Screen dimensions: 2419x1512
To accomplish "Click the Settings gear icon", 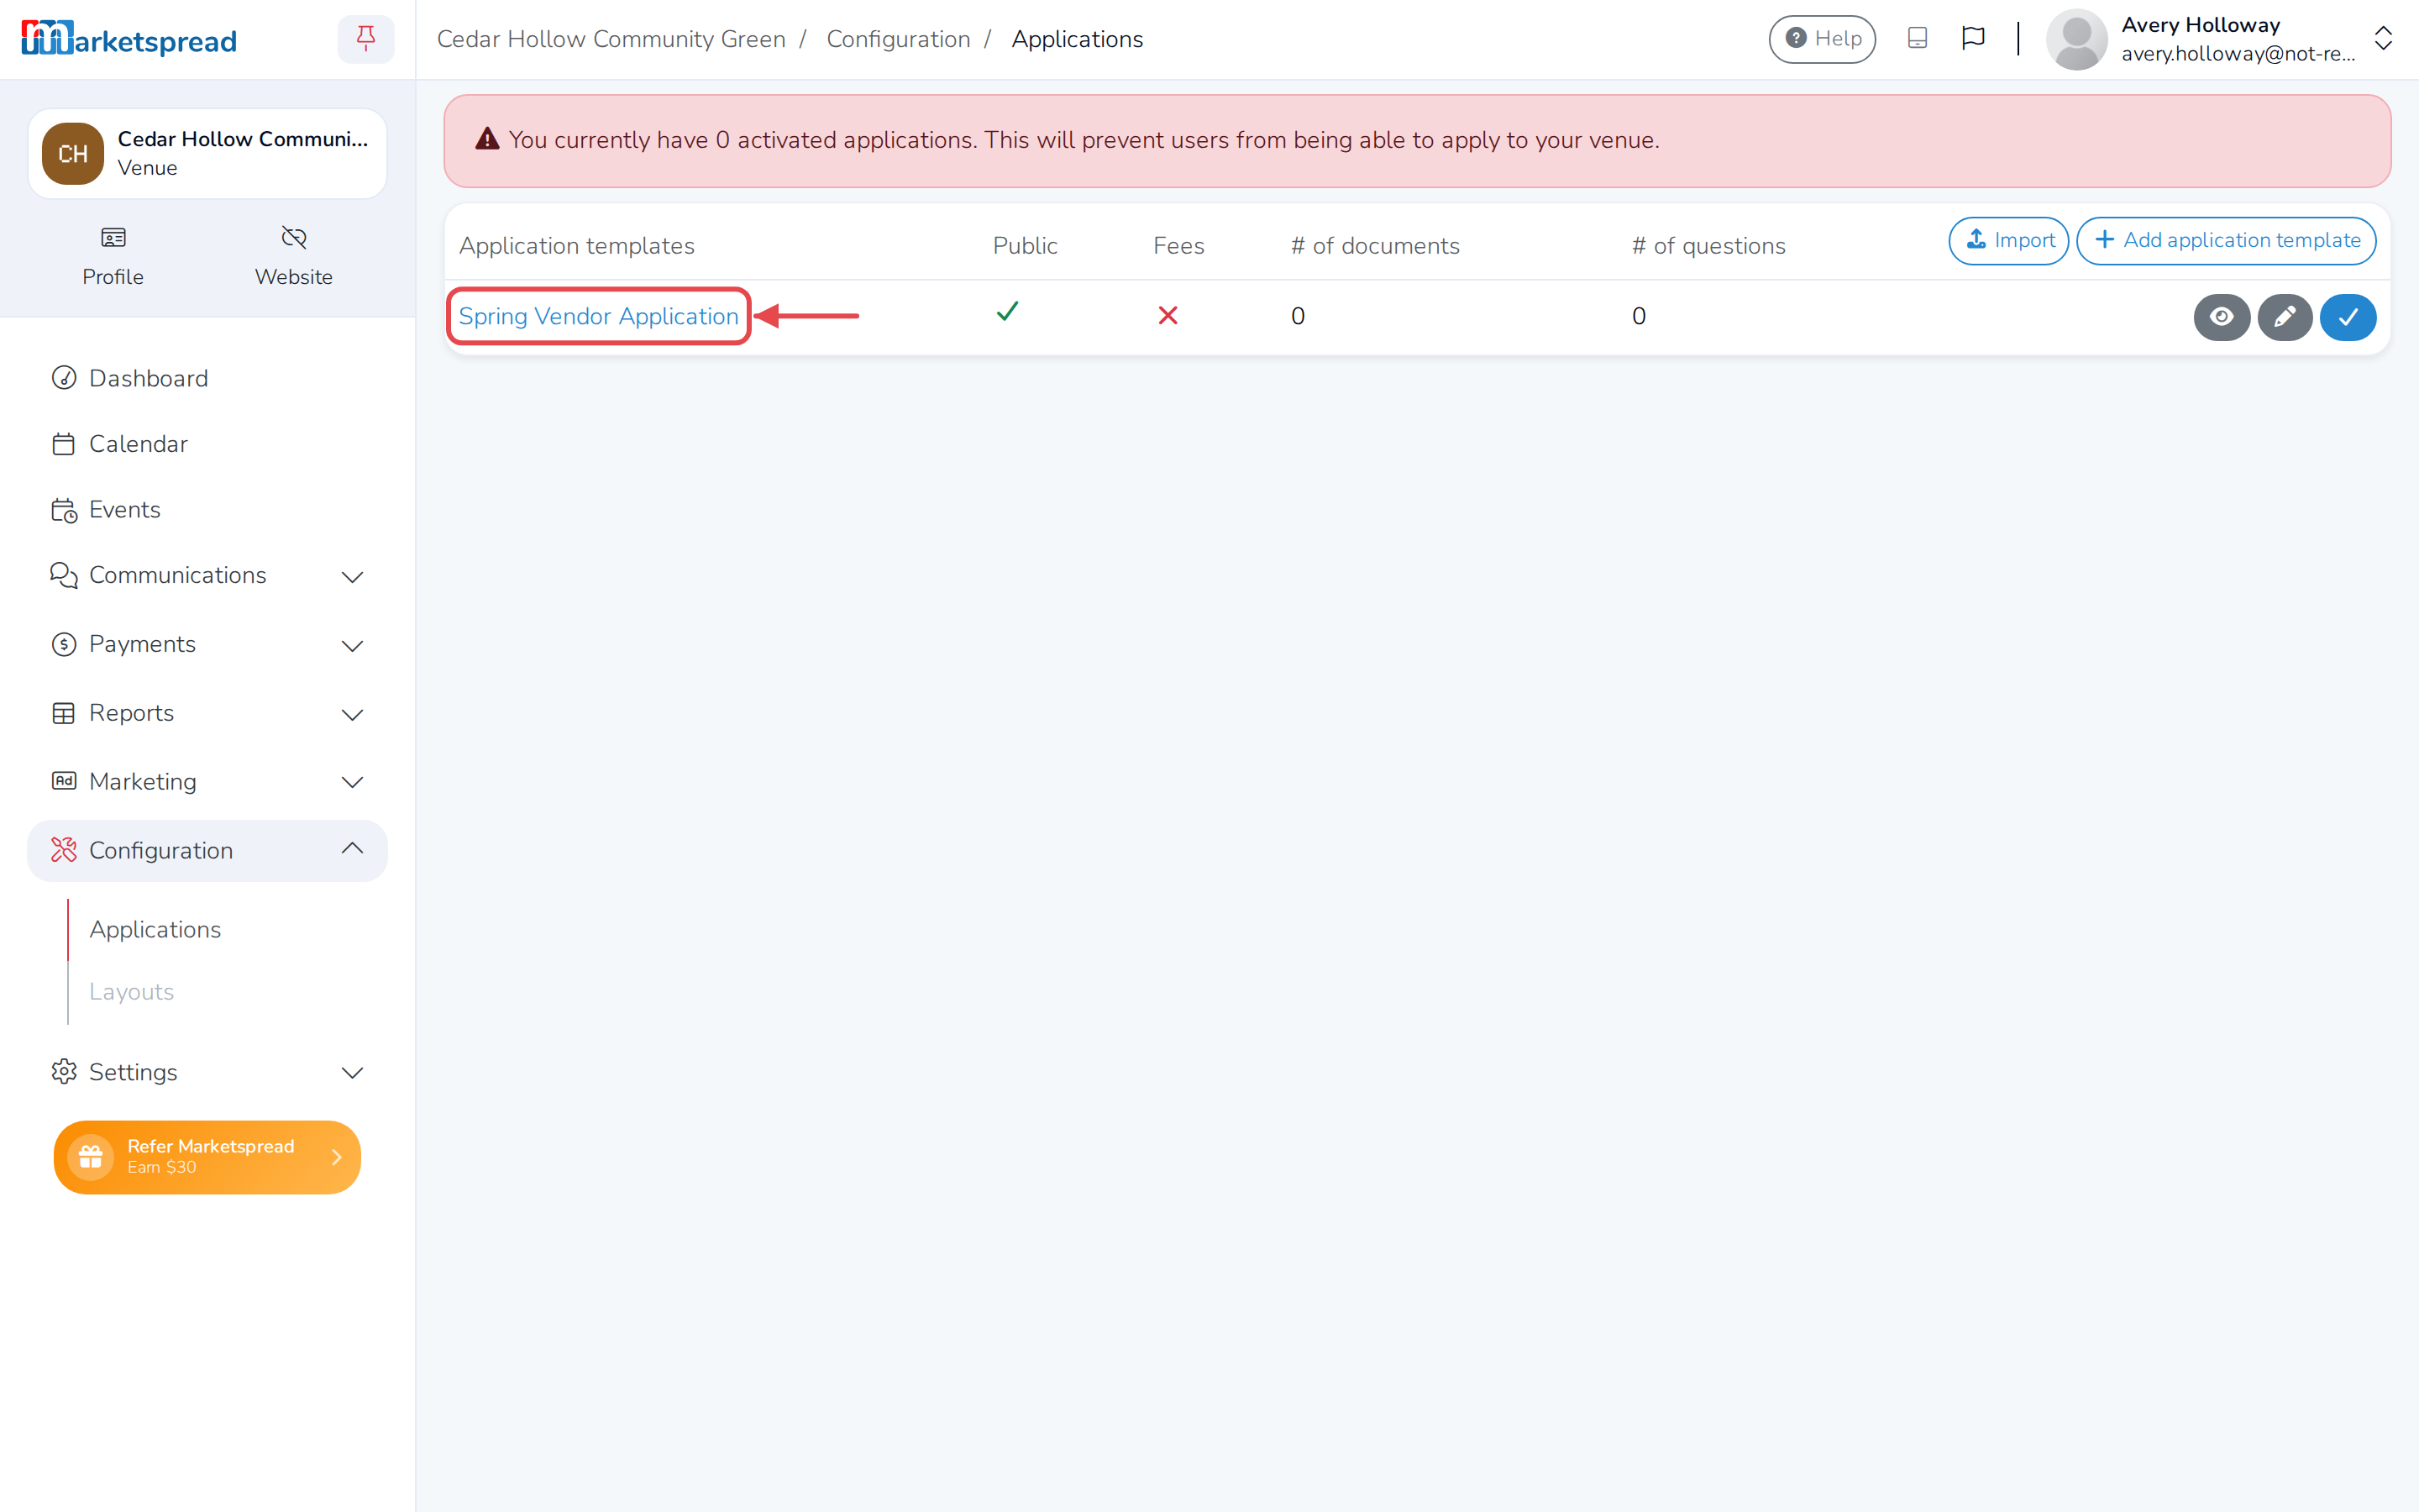I will pos(64,1071).
